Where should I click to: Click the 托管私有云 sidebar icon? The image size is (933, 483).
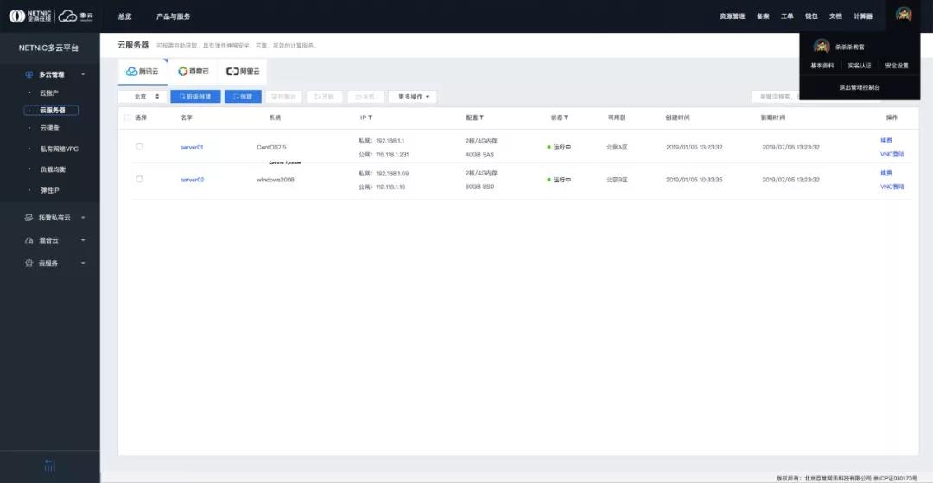[x=29, y=218]
